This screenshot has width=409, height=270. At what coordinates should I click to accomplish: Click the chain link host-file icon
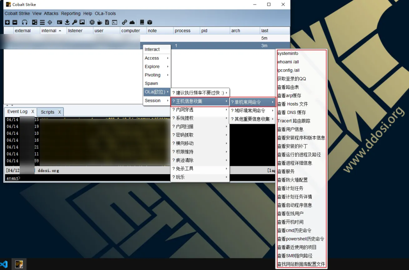125,22
